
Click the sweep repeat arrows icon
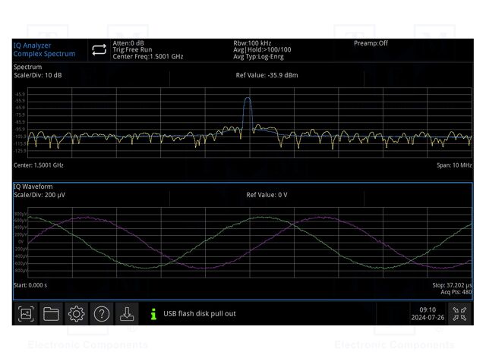(x=99, y=50)
